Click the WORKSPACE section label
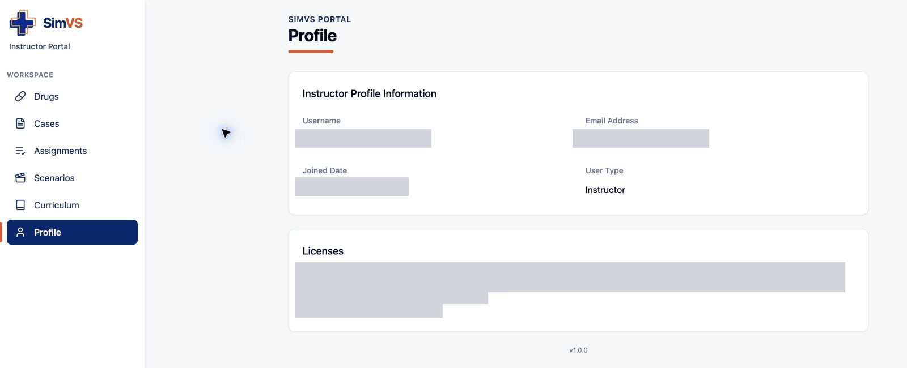907x368 pixels. (30, 75)
